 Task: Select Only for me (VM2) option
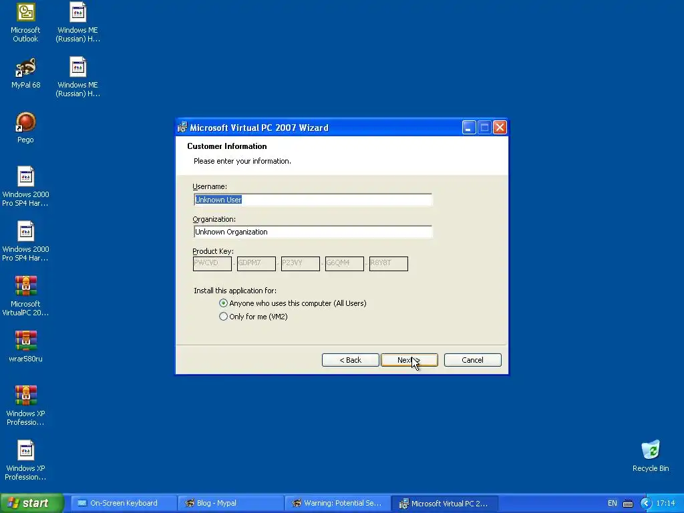(253, 317)
